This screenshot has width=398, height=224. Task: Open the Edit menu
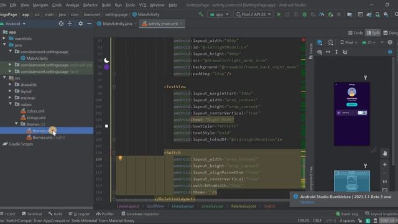click(13, 5)
